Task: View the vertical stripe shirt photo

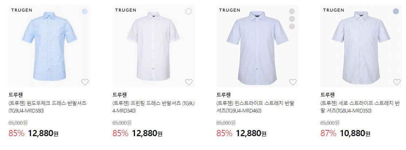Action: (x=361, y=46)
